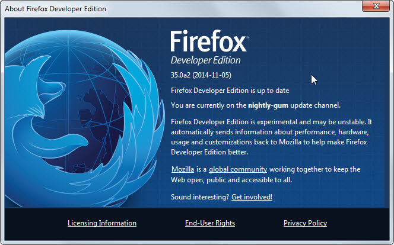Open the global community link
Viewport: 394px width, 245px height.
tap(238, 169)
